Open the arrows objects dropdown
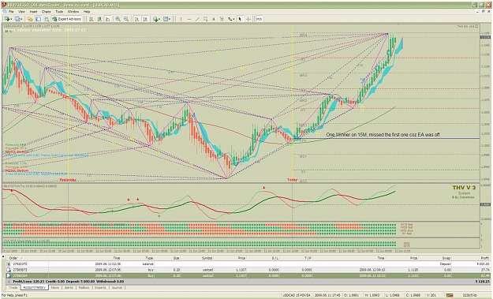493x299 pixels. (x=231, y=19)
